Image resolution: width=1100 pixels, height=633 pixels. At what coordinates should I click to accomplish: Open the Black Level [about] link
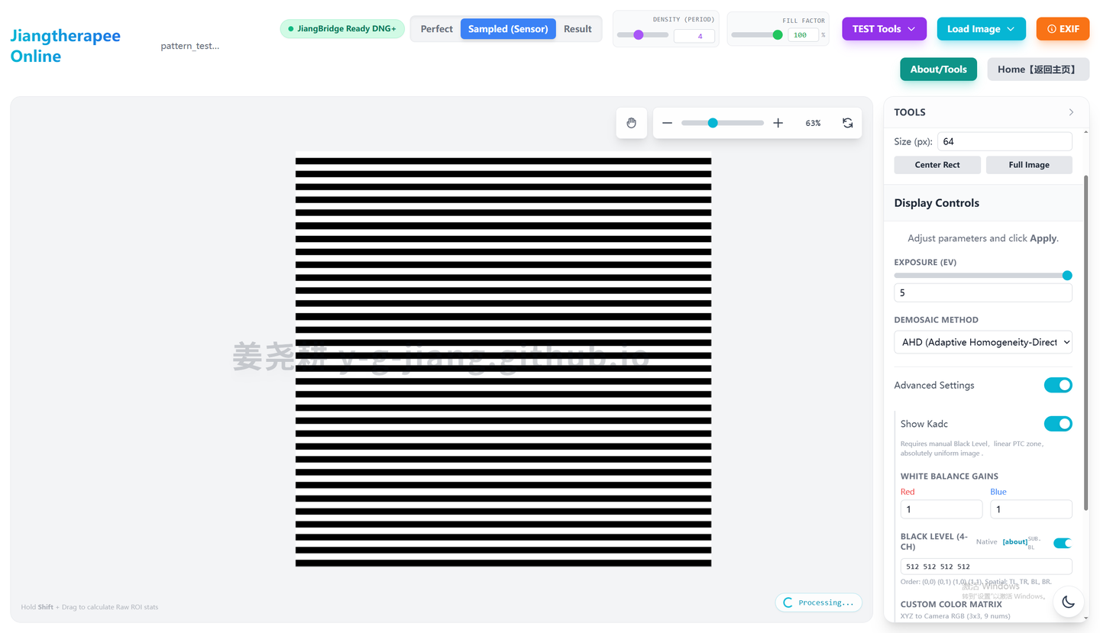pos(1014,542)
